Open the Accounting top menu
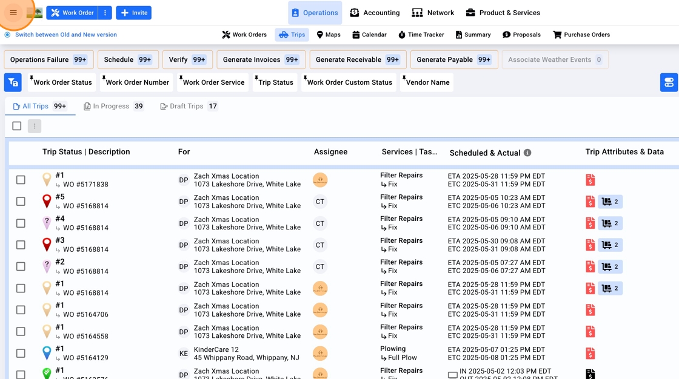 375,13
